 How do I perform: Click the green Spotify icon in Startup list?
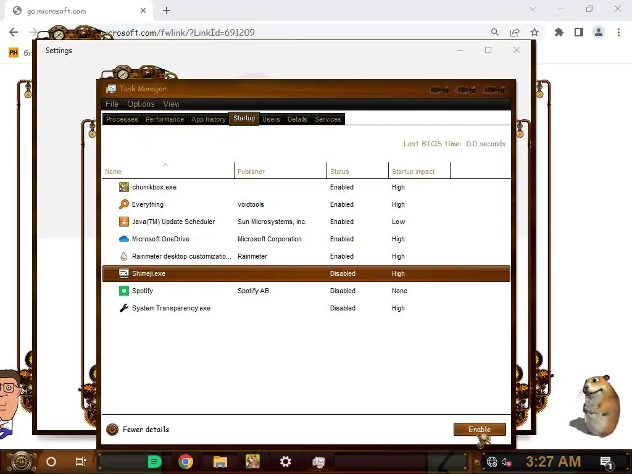[x=123, y=291]
